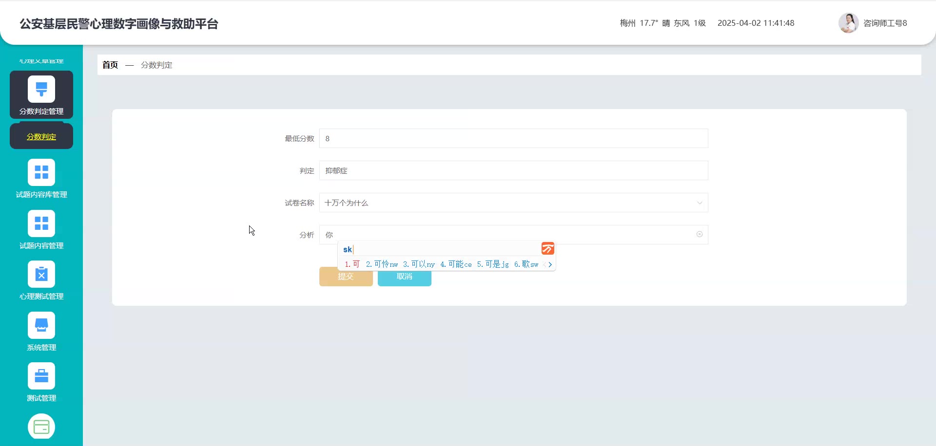Open the 试题内容管理 grid icon
The image size is (936, 446).
tap(41, 223)
